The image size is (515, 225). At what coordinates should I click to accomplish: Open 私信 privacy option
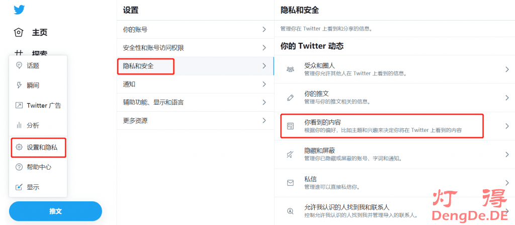(394, 183)
